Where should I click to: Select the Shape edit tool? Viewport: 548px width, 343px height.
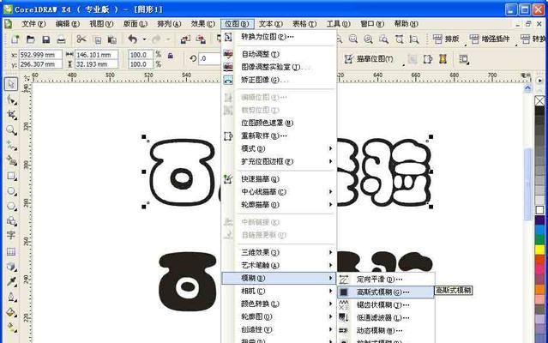[11, 99]
